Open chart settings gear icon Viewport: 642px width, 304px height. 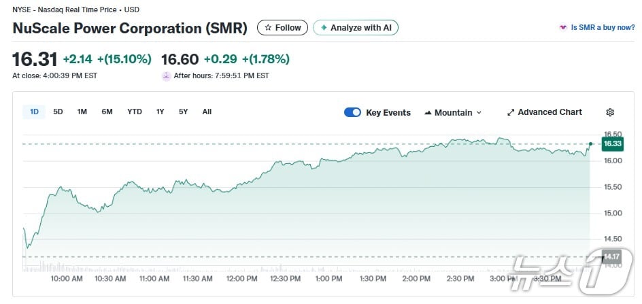(610, 112)
